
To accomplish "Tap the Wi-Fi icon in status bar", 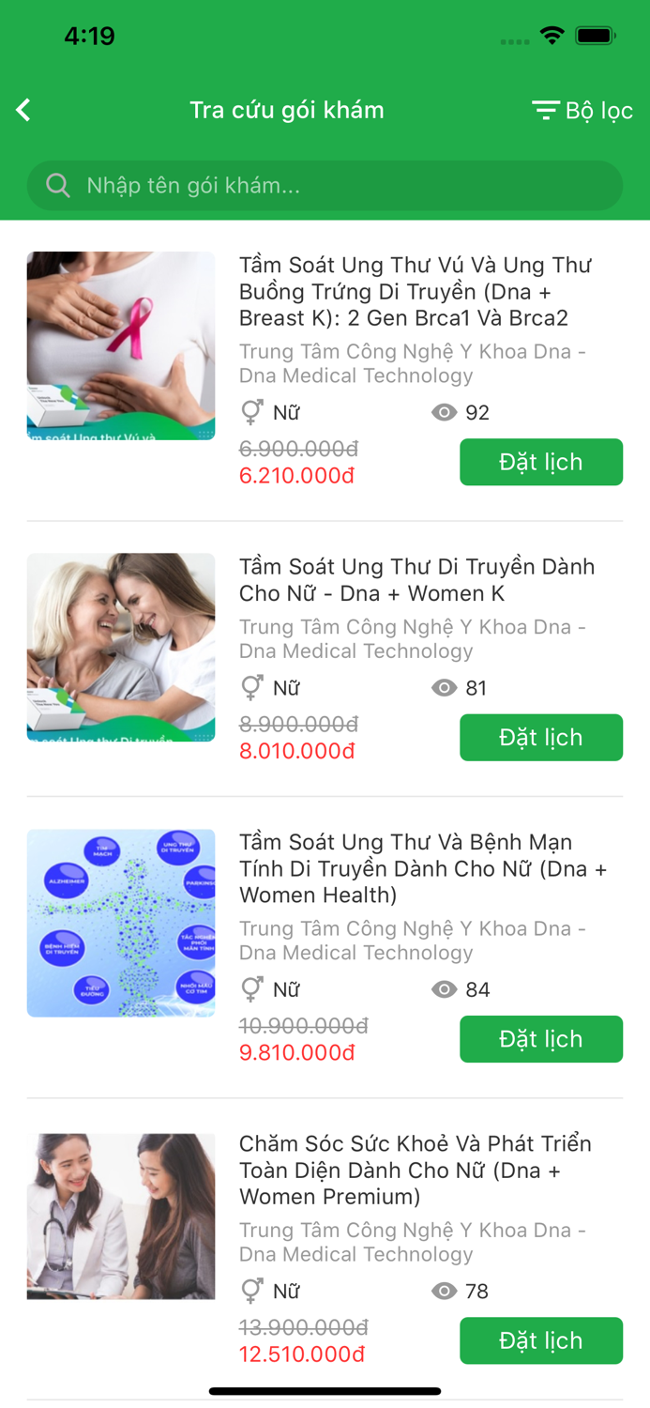I will click(552, 35).
